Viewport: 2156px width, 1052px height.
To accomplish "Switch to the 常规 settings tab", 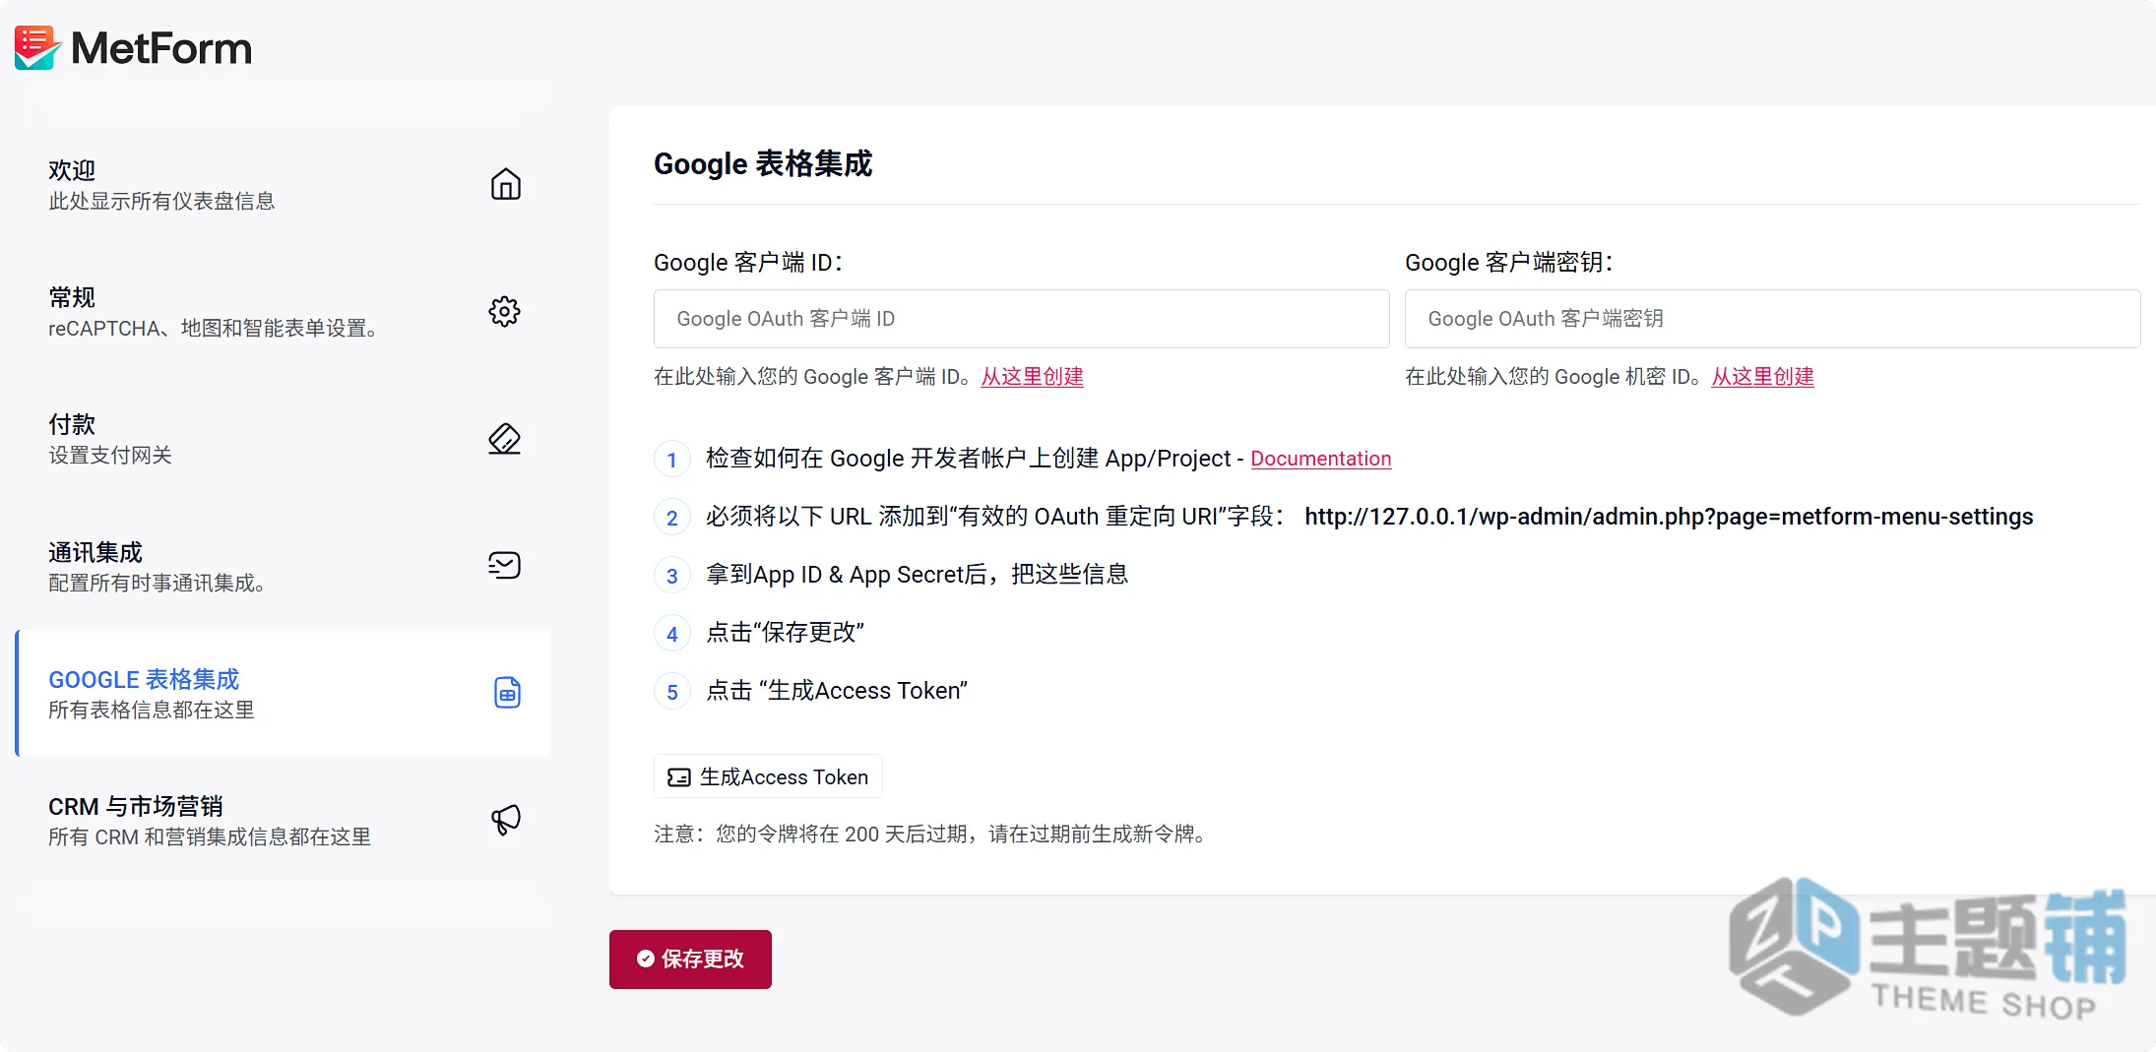I will (x=284, y=312).
